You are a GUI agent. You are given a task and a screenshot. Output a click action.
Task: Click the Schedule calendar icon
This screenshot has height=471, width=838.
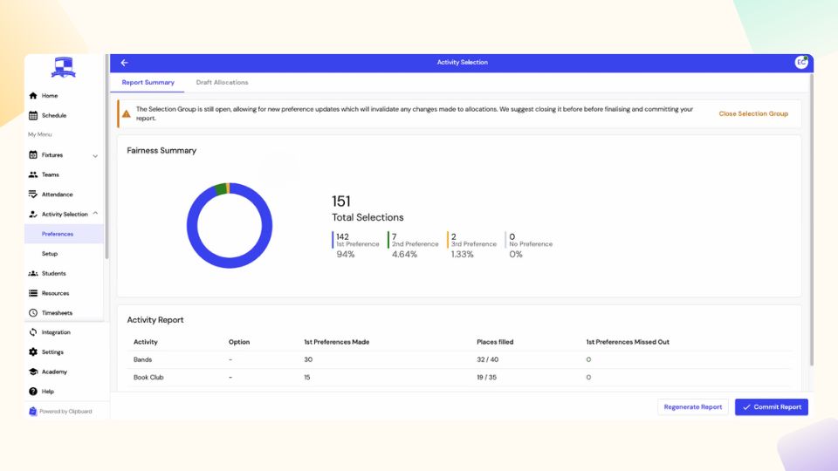pyautogui.click(x=33, y=115)
